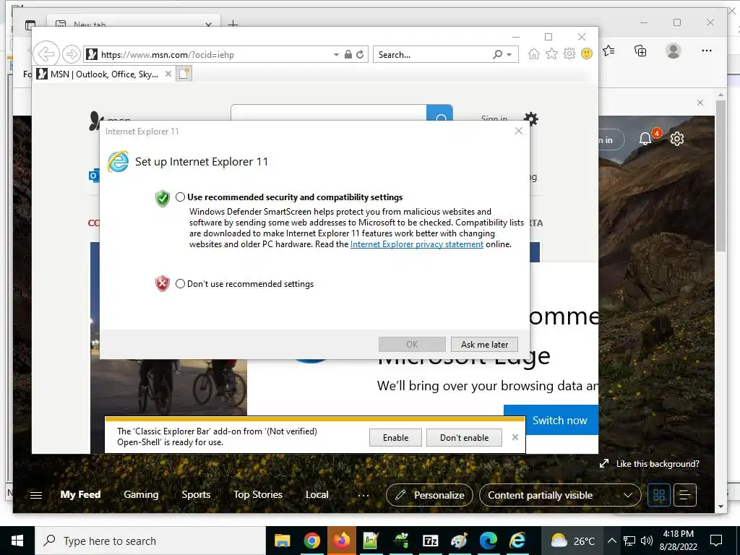Click the search magnifier icon in IE search box
This screenshot has height=555, width=740.
coord(497,54)
